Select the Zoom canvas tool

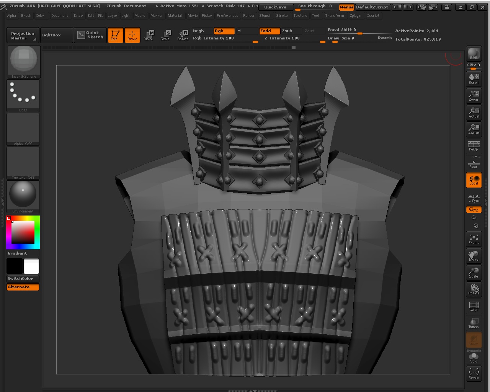coord(474,95)
